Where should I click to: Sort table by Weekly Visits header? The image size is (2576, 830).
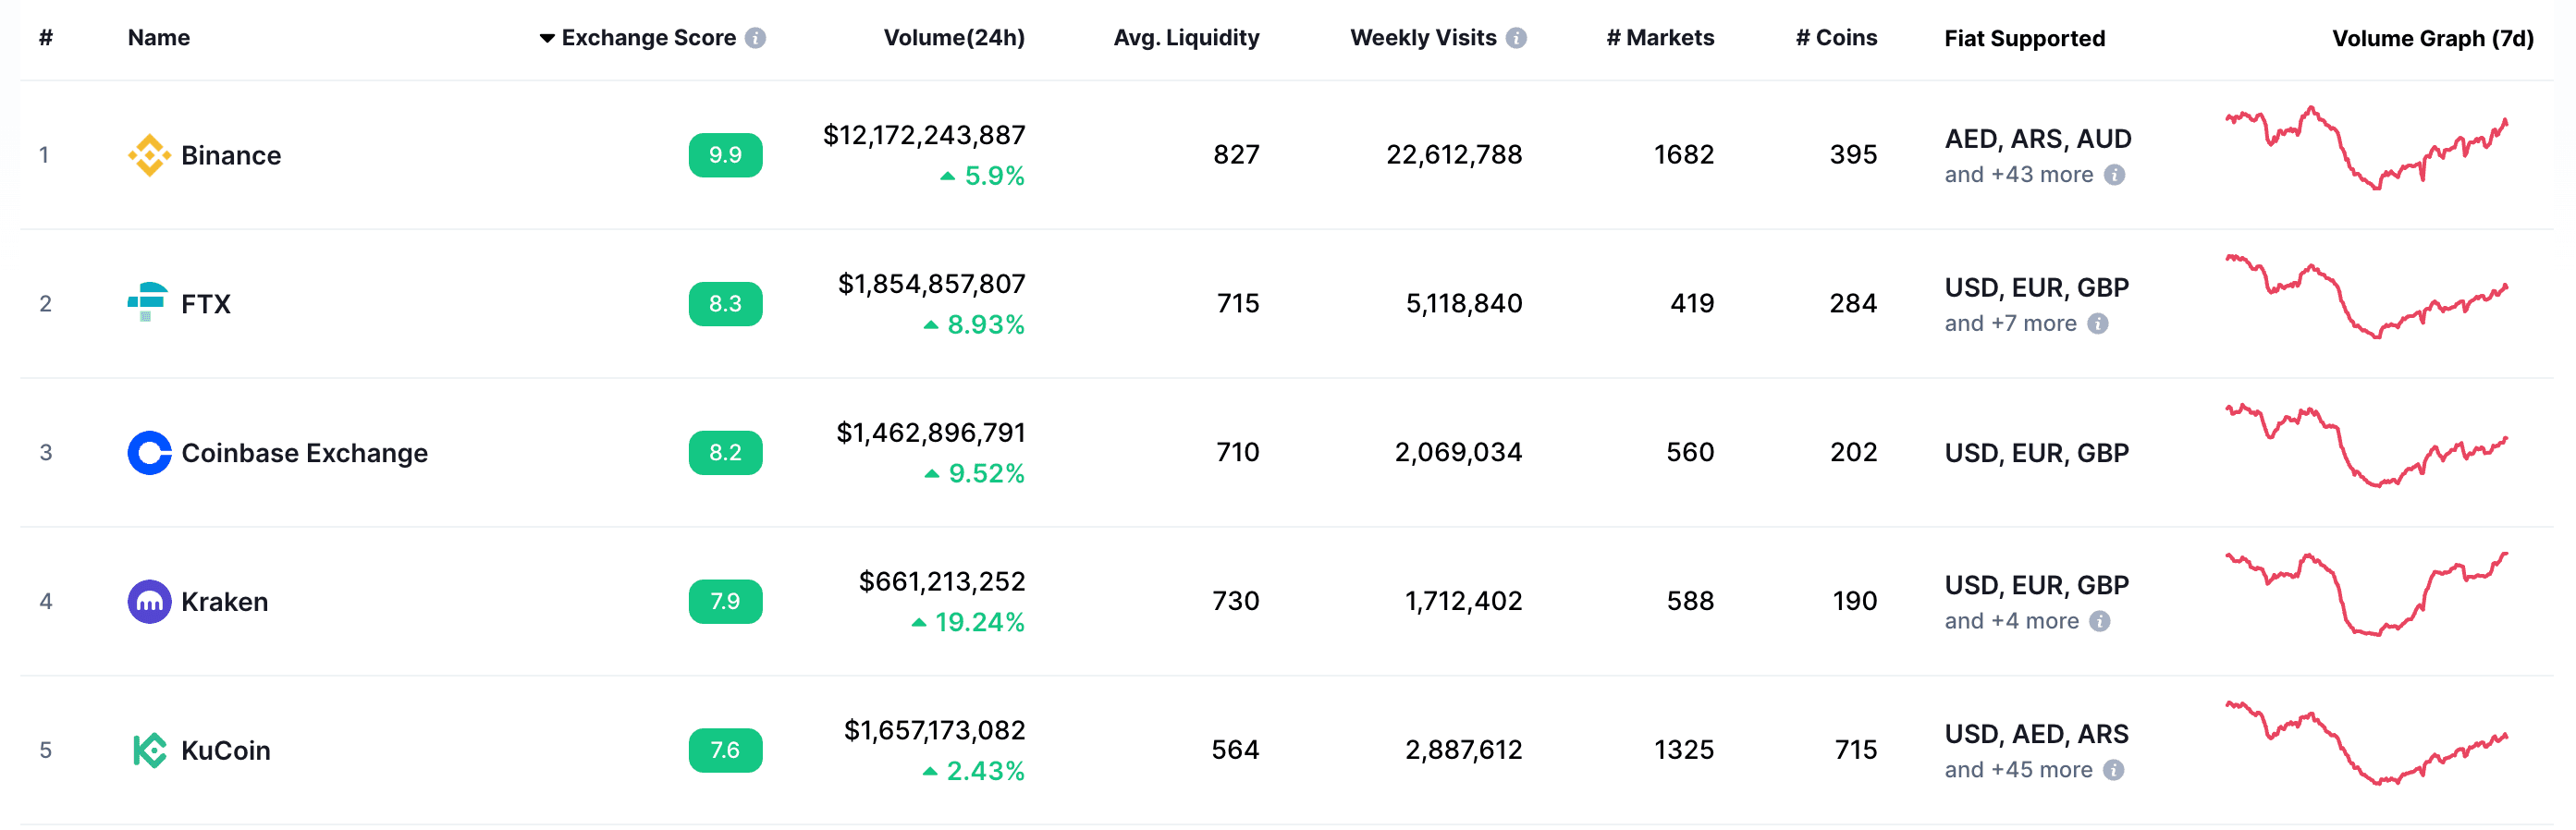point(1423,38)
